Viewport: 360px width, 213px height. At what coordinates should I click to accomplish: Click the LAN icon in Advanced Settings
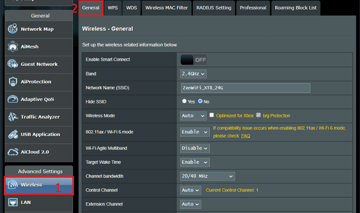coord(13,202)
